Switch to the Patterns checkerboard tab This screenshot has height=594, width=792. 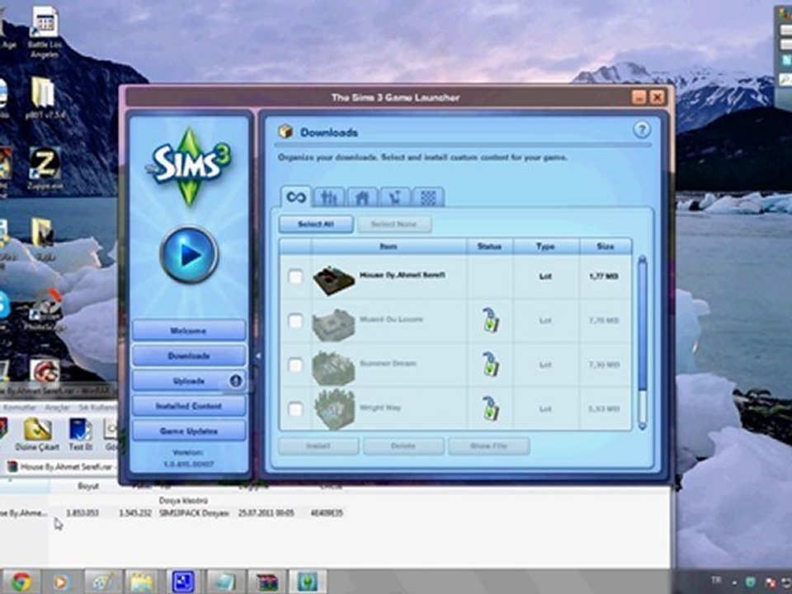(x=428, y=197)
